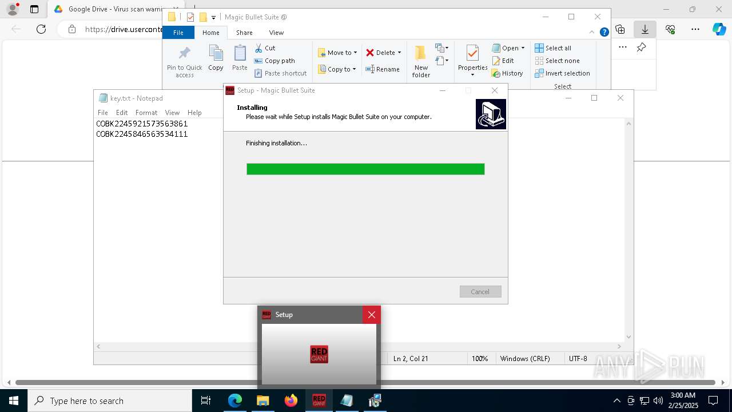Click the Edge Copilot icon
Image resolution: width=732 pixels, height=412 pixels.
tap(719, 29)
